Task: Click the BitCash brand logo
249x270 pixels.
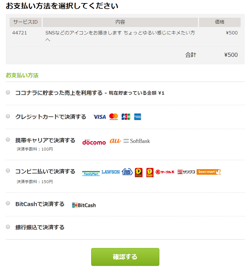Action: (84, 205)
